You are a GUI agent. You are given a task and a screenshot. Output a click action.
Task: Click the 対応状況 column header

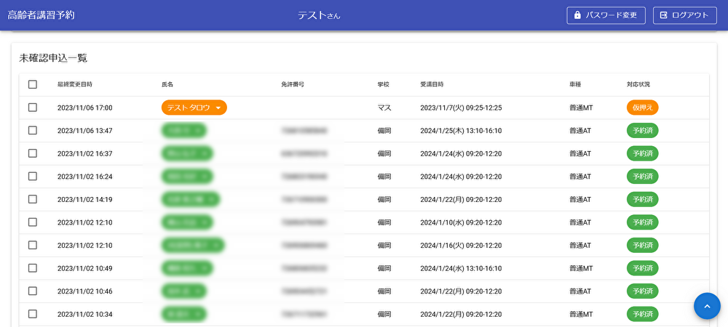tap(638, 84)
